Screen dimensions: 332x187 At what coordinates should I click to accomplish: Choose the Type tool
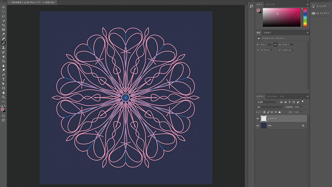pos(3,79)
